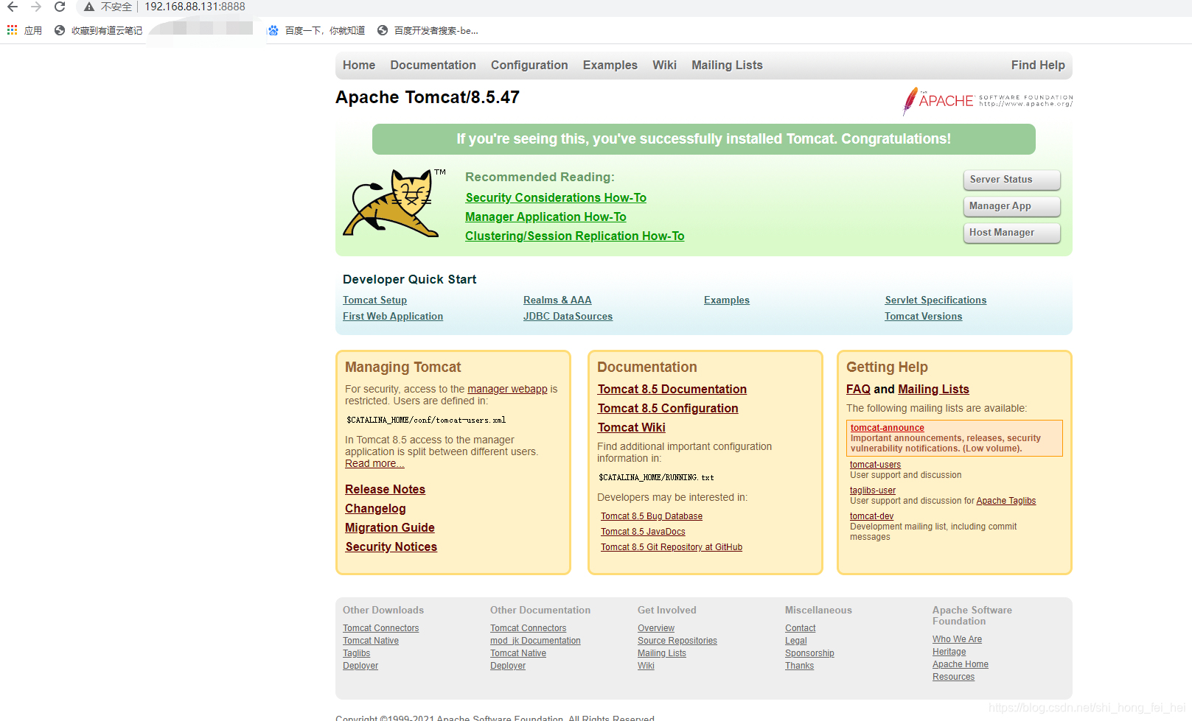Viewport: 1192px width, 721px height.
Task: Open Overview link under Get Involved
Action: (x=656, y=628)
